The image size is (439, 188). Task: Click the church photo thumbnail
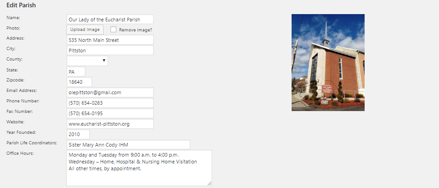tap(328, 62)
